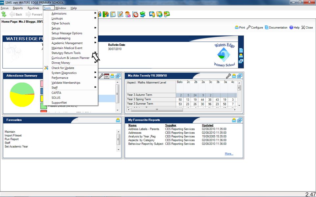The height and width of the screenshot is (197, 316).
Task: Click Import Fileset in Favourites
Action: pos(13,136)
